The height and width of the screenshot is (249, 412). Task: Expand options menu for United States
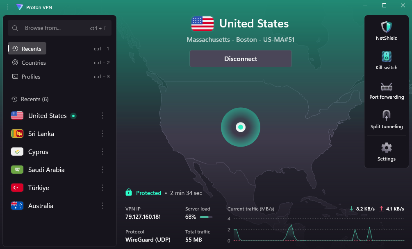tap(102, 116)
